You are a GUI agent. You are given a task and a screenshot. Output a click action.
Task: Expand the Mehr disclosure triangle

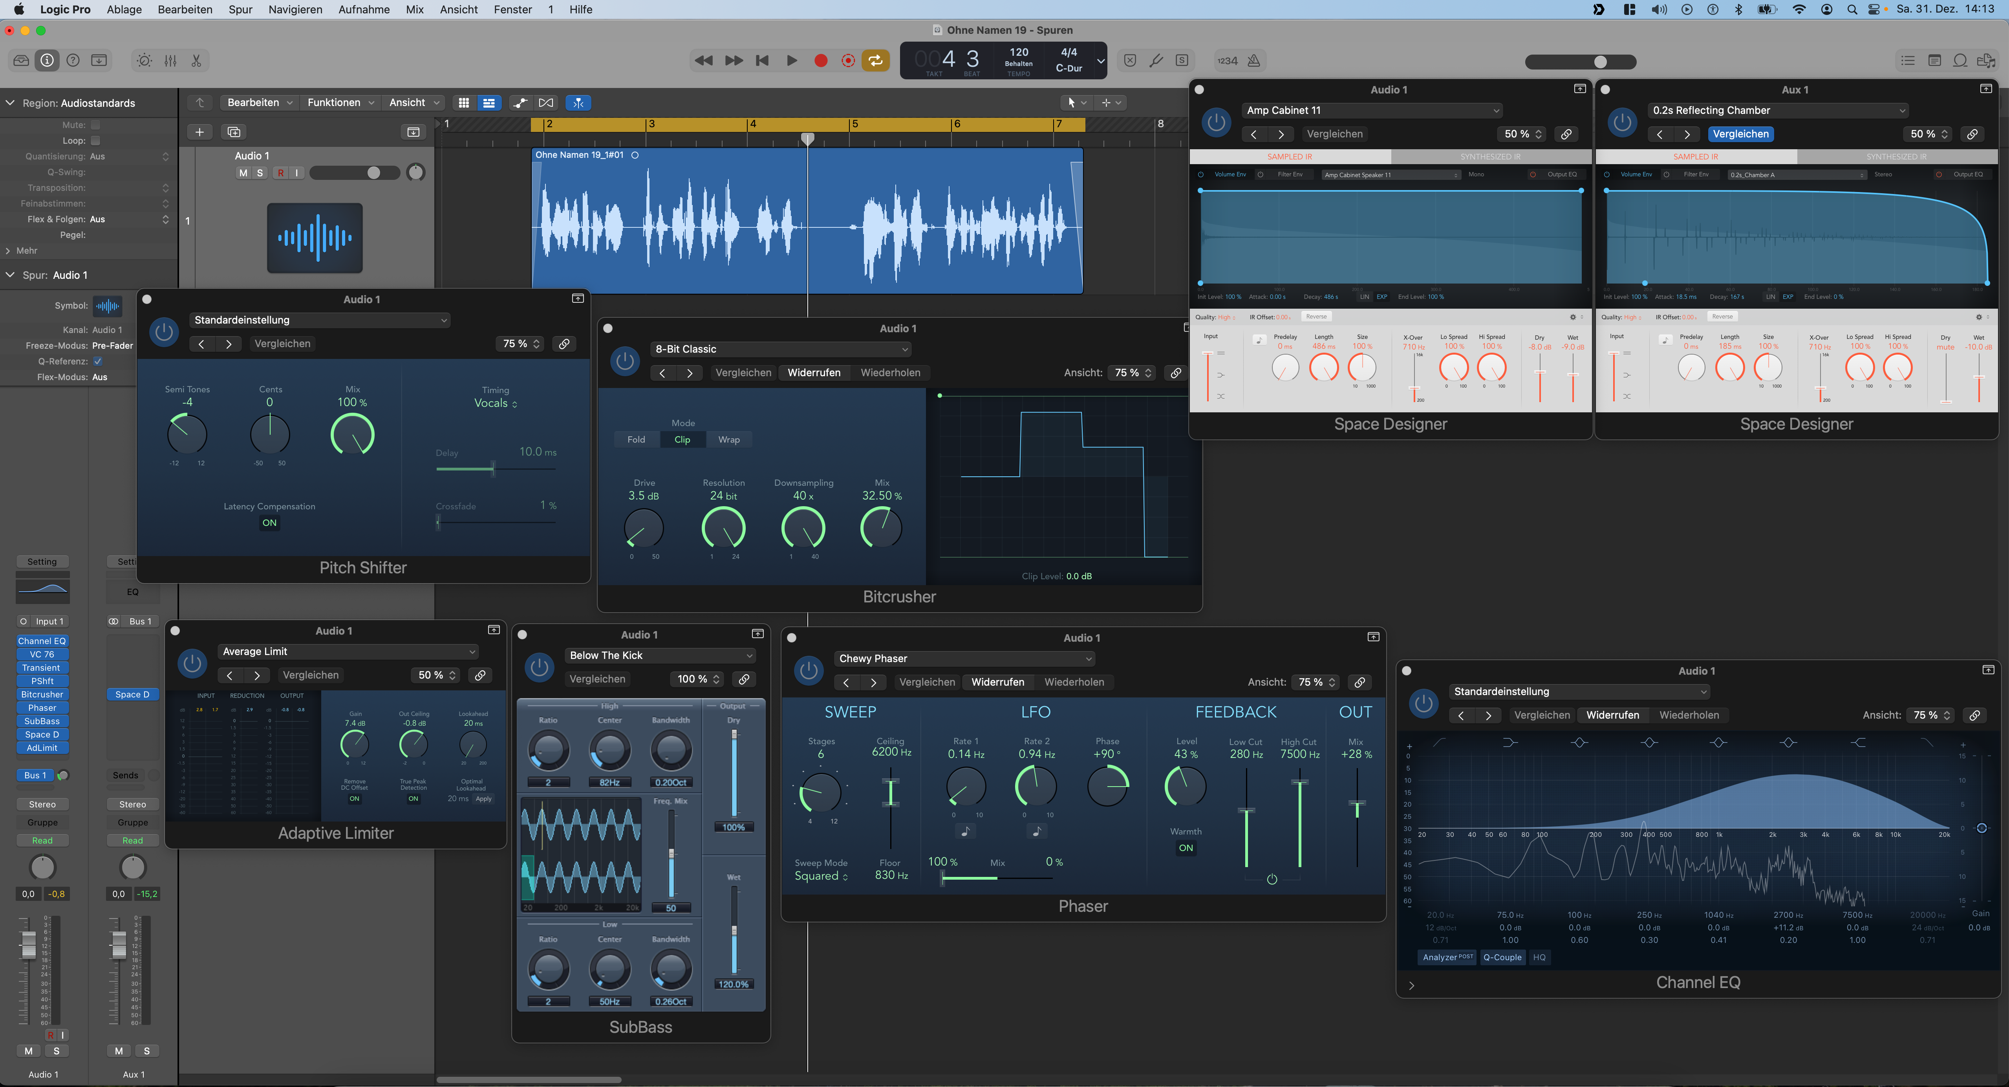8,251
